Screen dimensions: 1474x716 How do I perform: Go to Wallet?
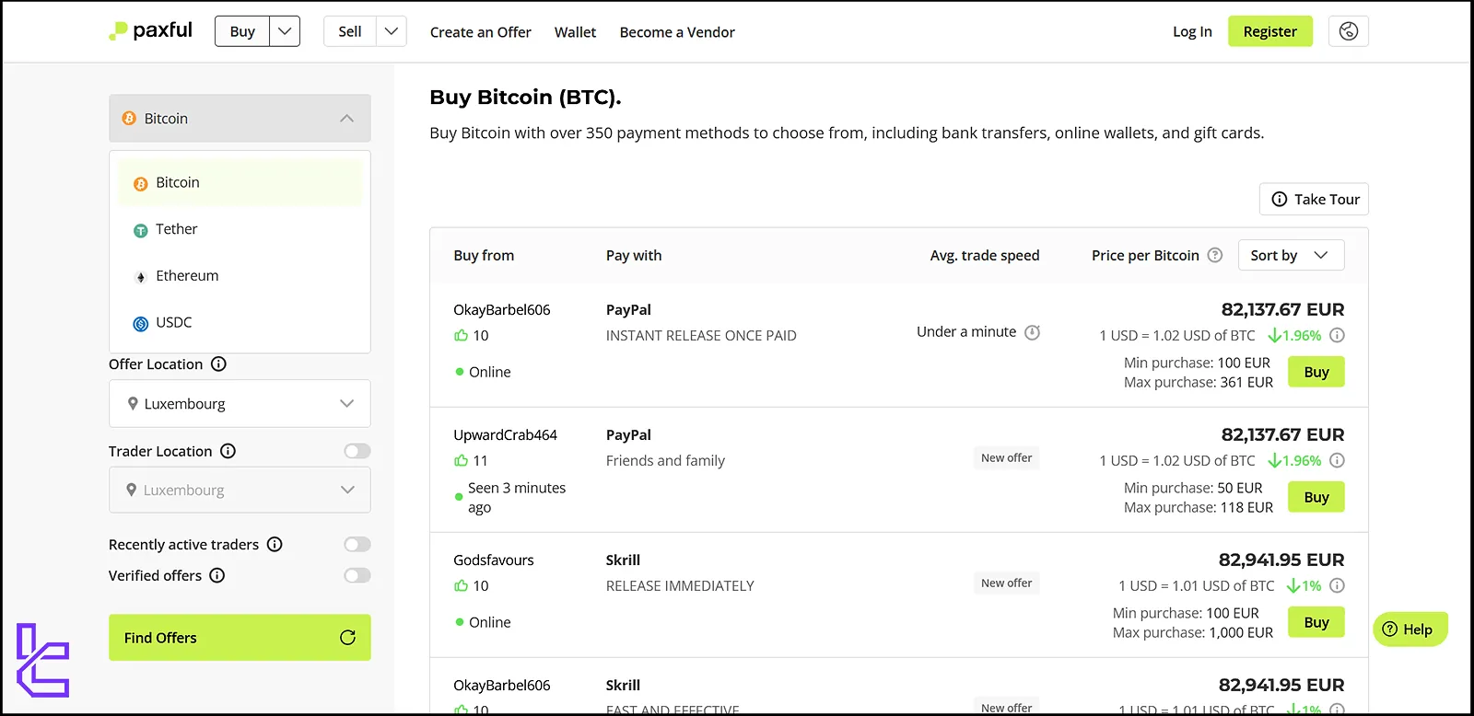(575, 32)
